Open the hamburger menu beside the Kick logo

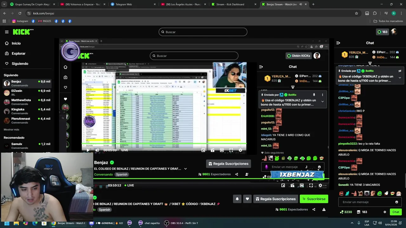tap(7, 32)
